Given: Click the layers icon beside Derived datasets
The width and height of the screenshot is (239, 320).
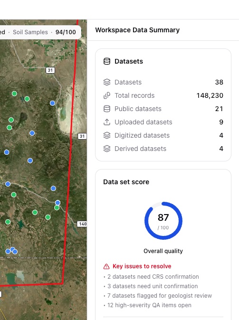Looking at the screenshot, I should pyautogui.click(x=107, y=149).
